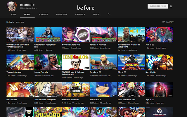Screen dimensions: 187x117
Task: Click the title 'Nerf McCree'
Action: pos(12,100)
